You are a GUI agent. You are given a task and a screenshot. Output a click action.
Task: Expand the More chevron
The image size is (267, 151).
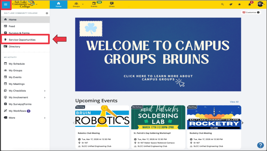pos(45,118)
